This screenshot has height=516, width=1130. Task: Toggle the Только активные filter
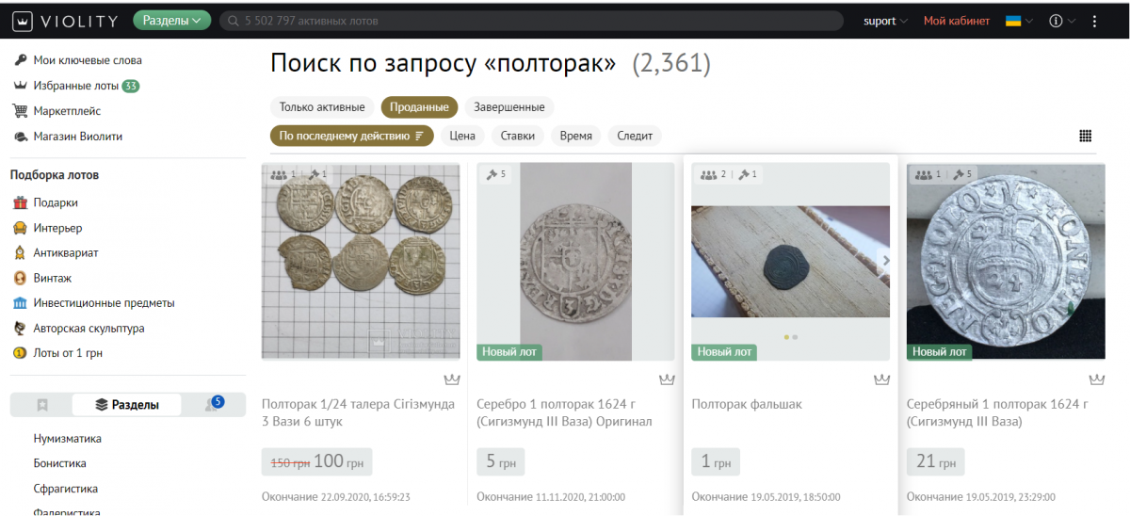pos(322,107)
